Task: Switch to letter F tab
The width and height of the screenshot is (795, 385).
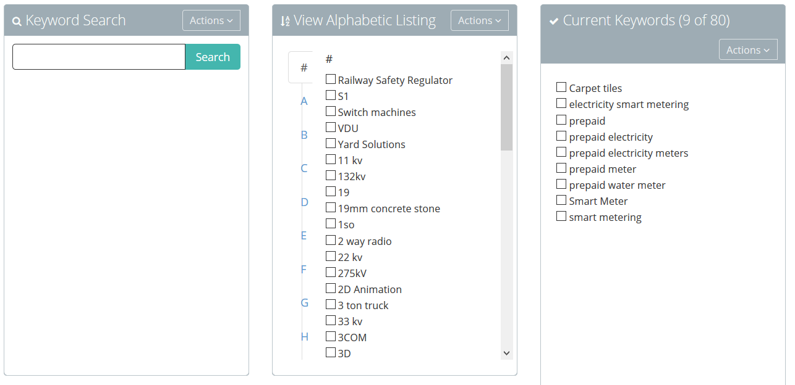Action: 304,269
